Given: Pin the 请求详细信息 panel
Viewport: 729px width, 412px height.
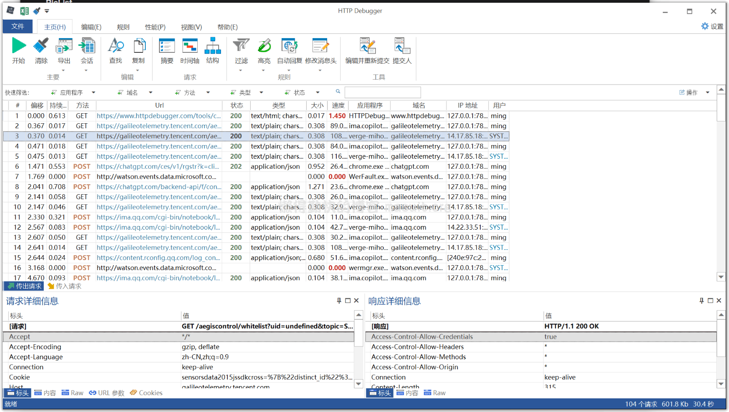Looking at the screenshot, I should pyautogui.click(x=339, y=301).
